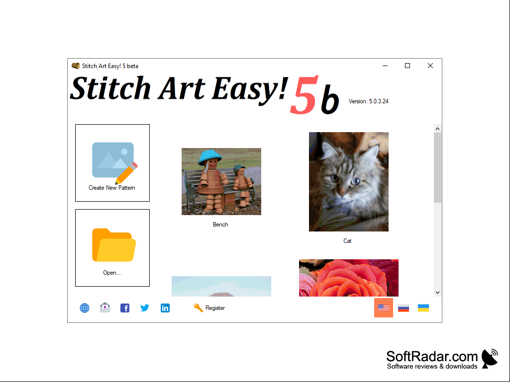Switch language using the Russian flag
The image size is (510, 382).
click(404, 308)
